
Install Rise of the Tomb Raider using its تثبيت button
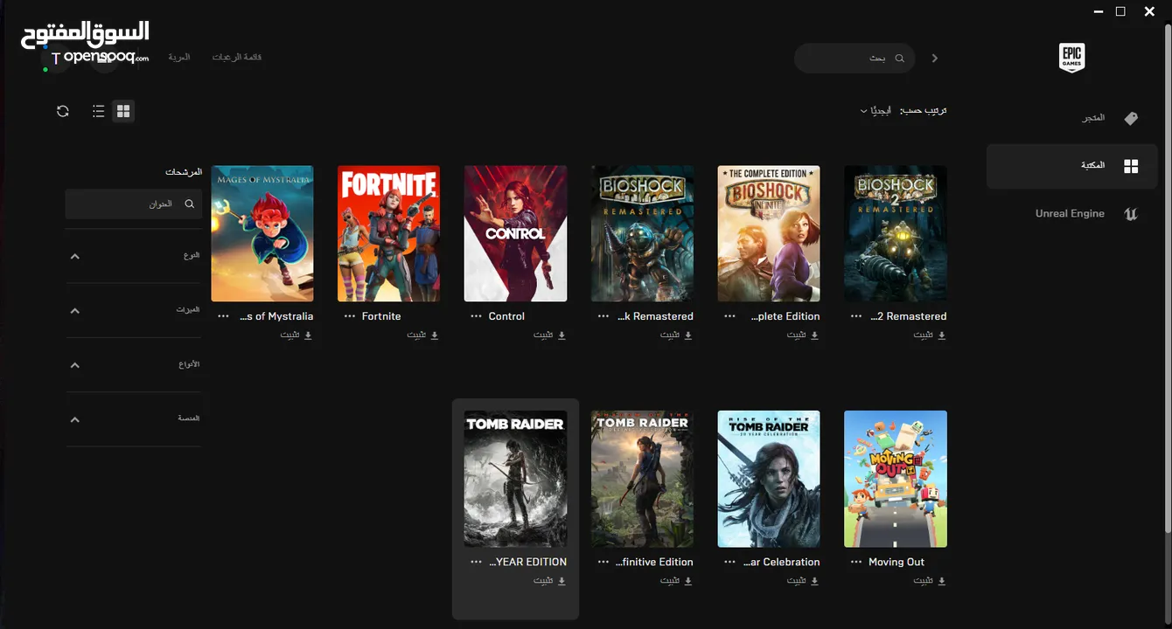tap(803, 580)
